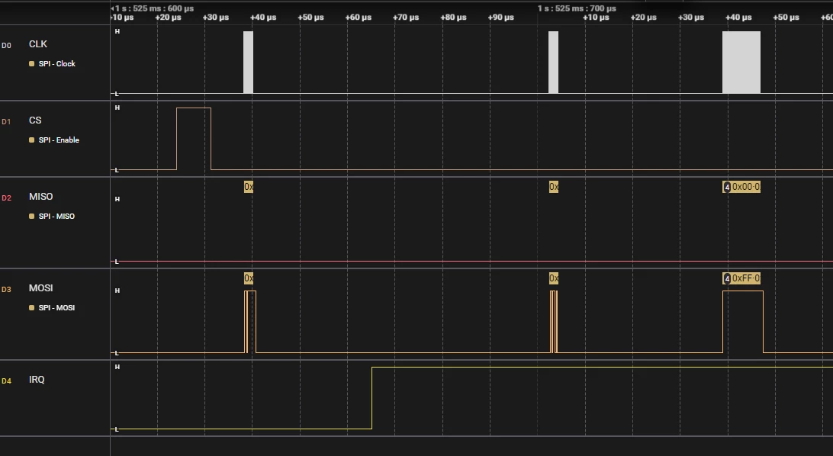Click the yellow square beside SPI - Enable
The width and height of the screenshot is (833, 456).
pyautogui.click(x=31, y=140)
